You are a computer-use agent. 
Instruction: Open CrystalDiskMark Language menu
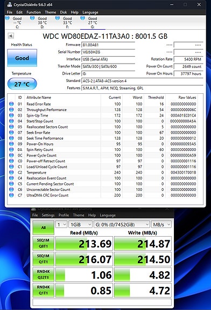coord(108,215)
